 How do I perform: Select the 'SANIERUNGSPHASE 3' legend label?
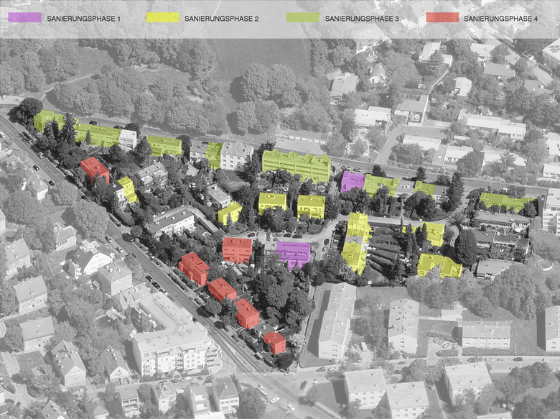362,17
